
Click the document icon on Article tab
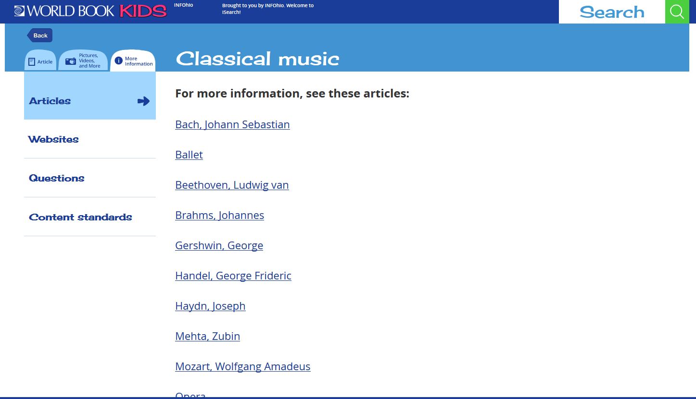32,61
